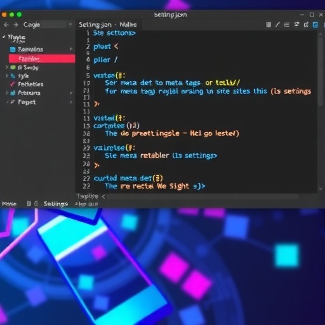The image size is (325, 325).
Task: Click the editor scroll down arrow
Action: [x=321, y=189]
